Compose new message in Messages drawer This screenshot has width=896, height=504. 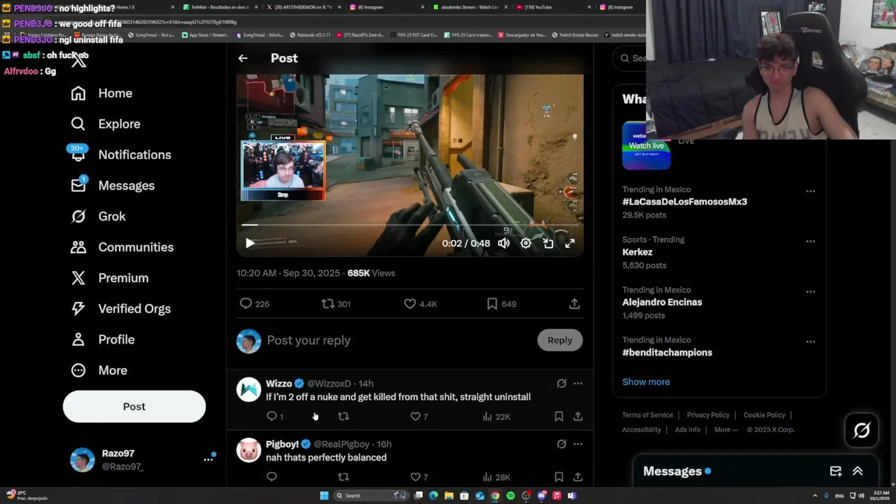point(836,471)
